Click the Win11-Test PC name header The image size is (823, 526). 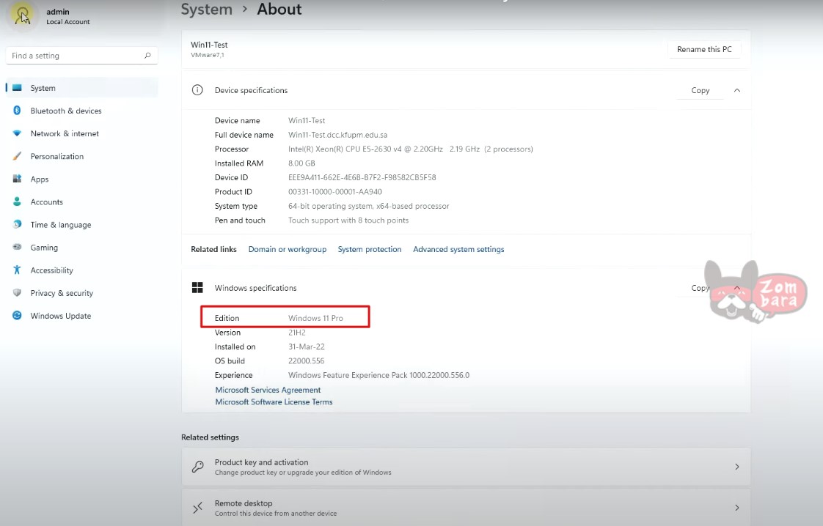point(209,45)
